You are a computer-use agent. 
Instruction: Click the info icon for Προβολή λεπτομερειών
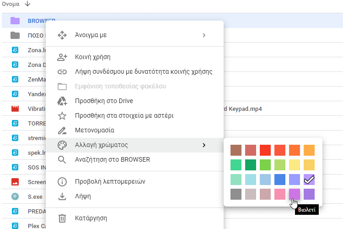tap(62, 181)
